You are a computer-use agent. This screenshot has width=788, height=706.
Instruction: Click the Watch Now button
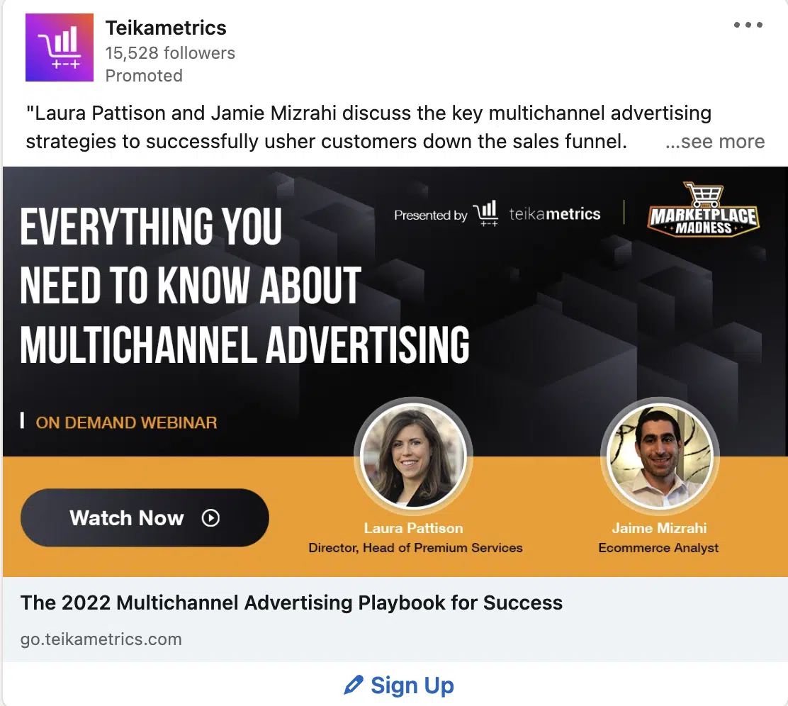145,518
